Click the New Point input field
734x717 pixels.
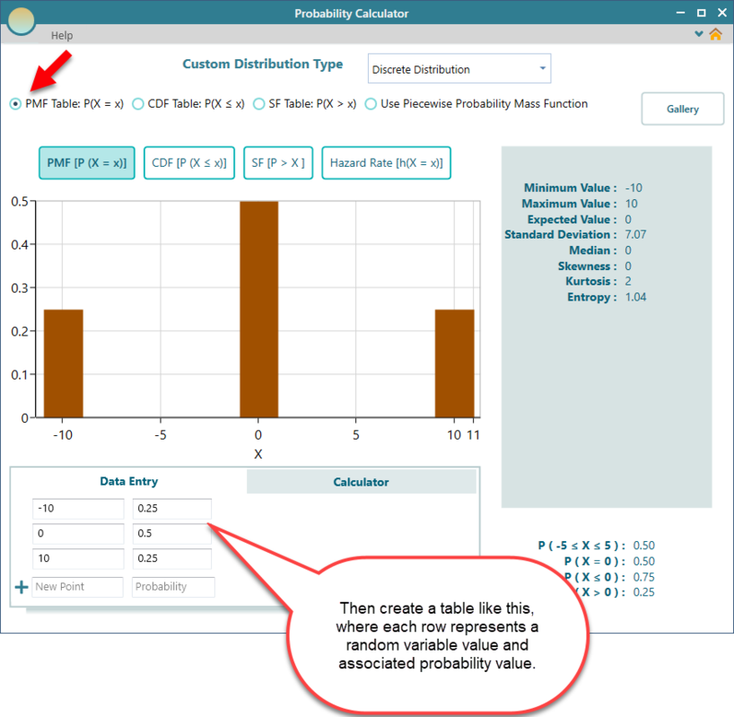pyautogui.click(x=78, y=587)
